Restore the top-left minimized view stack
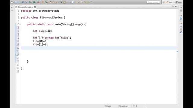 click(x=12, y=7)
